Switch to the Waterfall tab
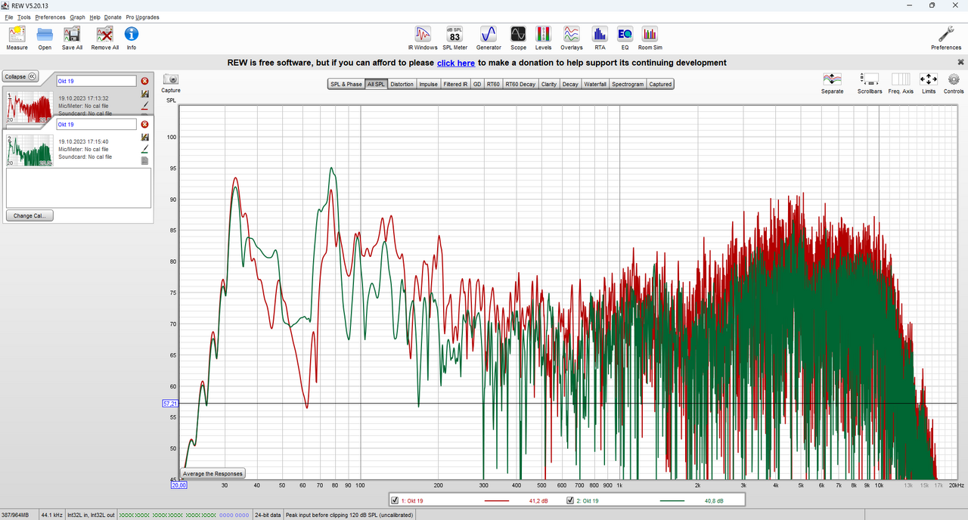The image size is (968, 520). 595,84
